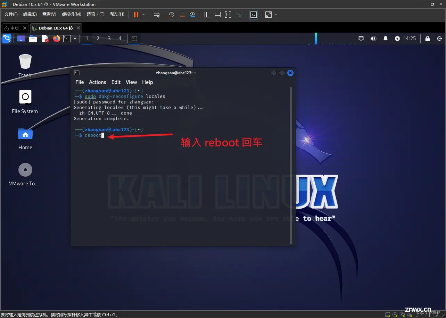446x318 pixels.
Task: Expand the terminal launcher dropdown arrow
Action: pos(75,39)
